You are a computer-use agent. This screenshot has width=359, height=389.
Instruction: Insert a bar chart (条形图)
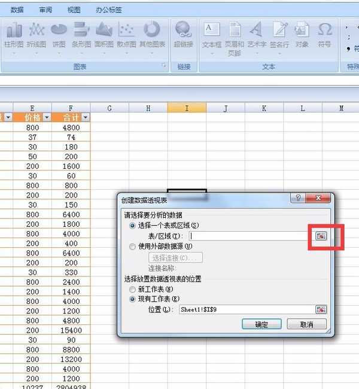(x=81, y=37)
